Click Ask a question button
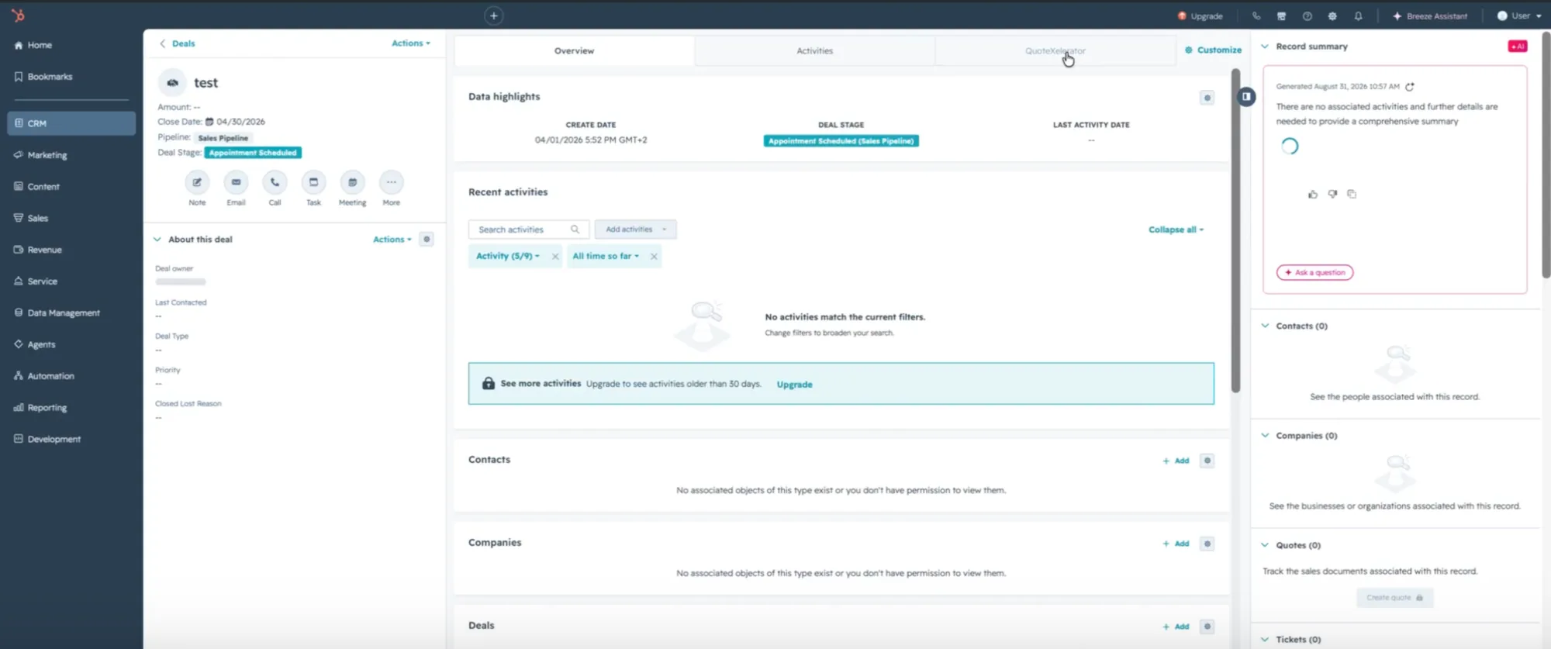 [x=1314, y=273]
